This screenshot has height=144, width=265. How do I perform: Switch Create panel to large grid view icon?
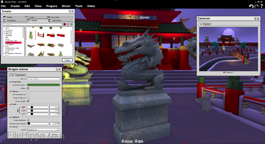[65, 24]
